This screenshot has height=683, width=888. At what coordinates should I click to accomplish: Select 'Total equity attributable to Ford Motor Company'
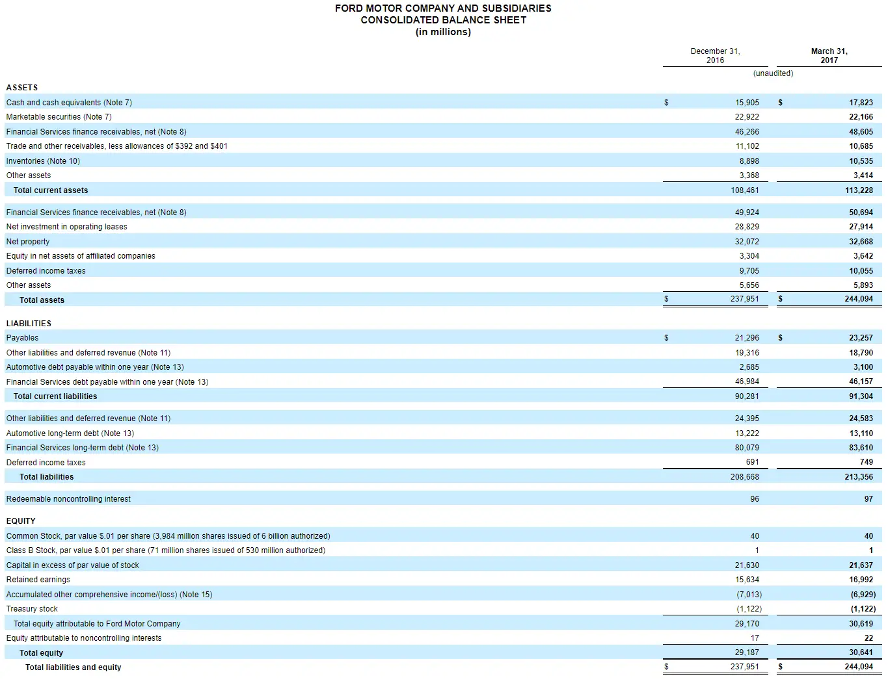(97, 624)
